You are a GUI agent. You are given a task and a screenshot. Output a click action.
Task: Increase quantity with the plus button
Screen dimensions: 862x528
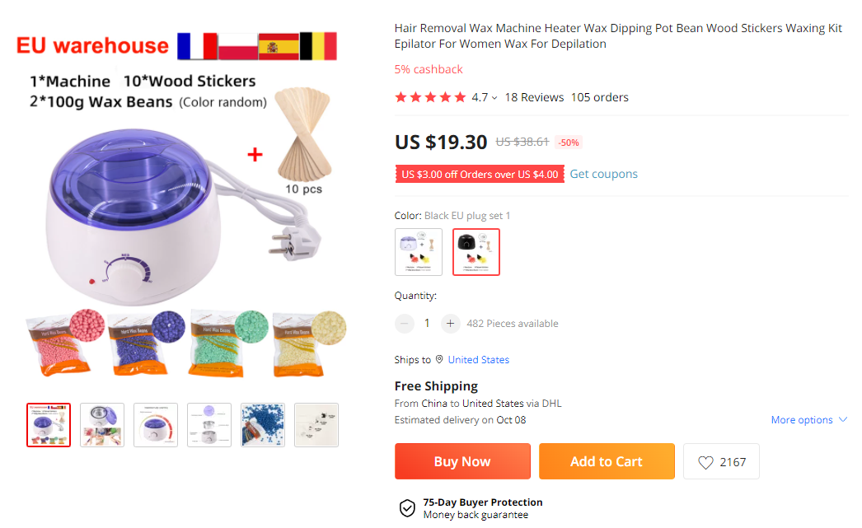click(450, 323)
